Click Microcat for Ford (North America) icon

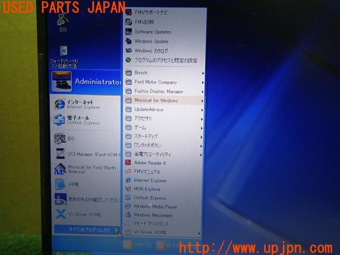point(60,169)
